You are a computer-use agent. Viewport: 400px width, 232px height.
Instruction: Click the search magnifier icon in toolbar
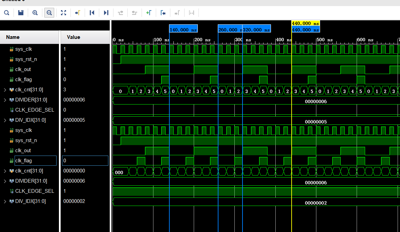pos(6,13)
